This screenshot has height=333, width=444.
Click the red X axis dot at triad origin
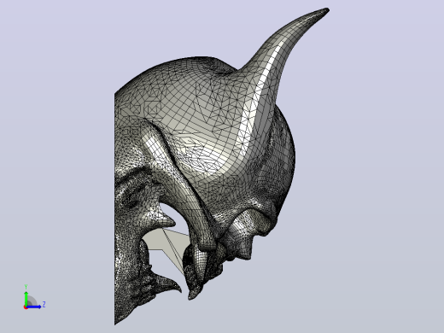[26, 307]
